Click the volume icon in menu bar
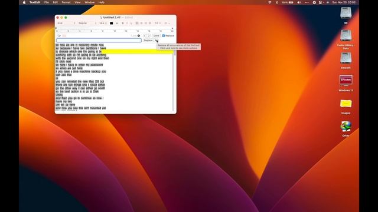Image resolution: width=378 pixels, height=212 pixels. (x=299, y=2)
